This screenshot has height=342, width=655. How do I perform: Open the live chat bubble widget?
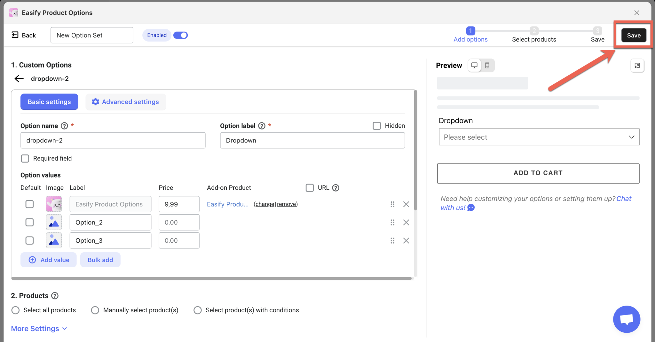pyautogui.click(x=626, y=319)
